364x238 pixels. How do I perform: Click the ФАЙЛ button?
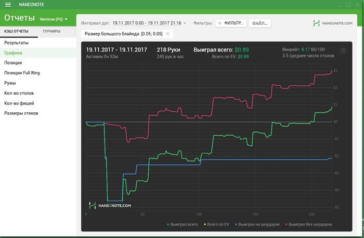coord(259,23)
